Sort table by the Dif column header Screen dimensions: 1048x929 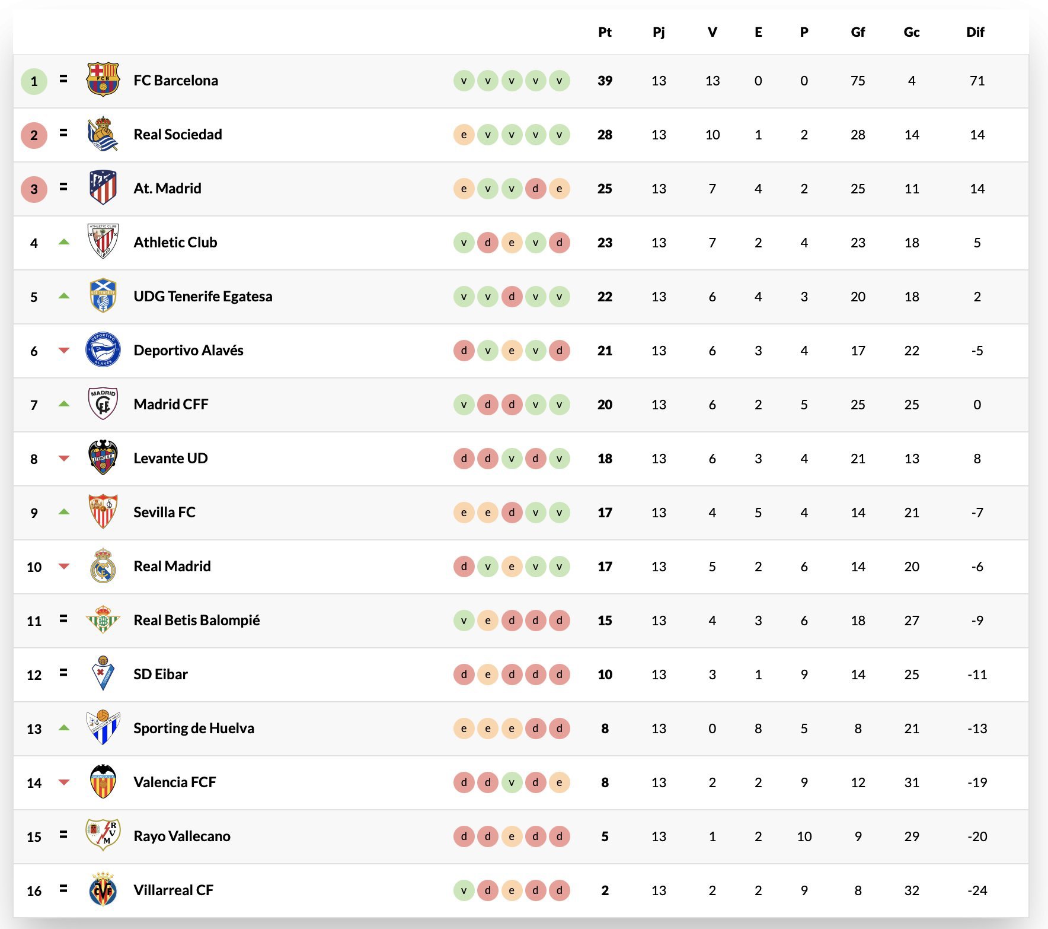coord(975,32)
